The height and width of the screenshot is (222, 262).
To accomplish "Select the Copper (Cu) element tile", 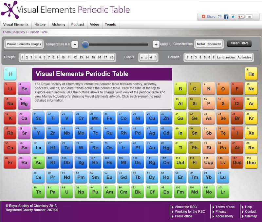I will 152,118.
